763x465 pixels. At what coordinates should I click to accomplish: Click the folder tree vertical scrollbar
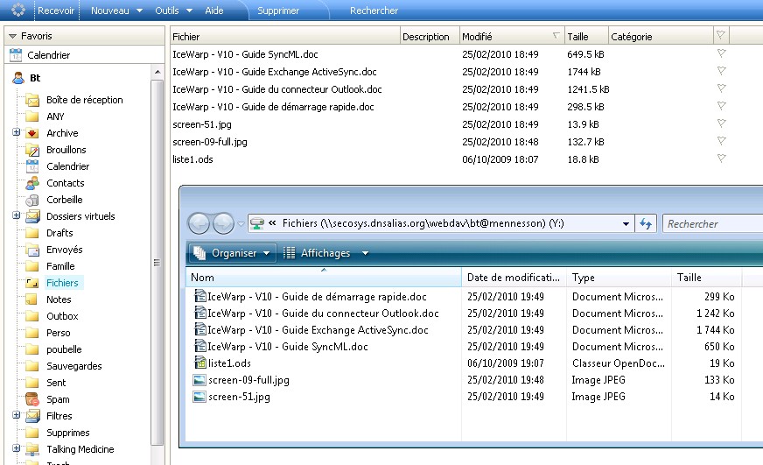[157, 263]
